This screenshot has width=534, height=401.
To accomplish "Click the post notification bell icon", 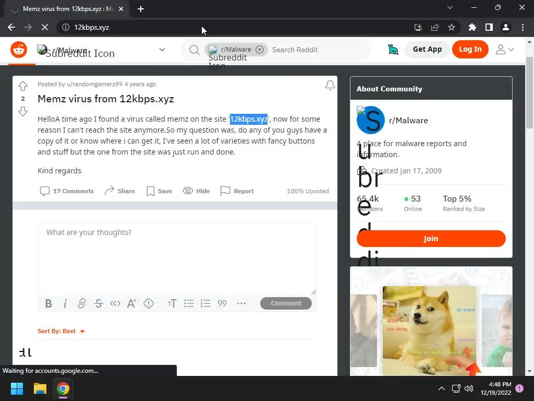I will coord(330,85).
